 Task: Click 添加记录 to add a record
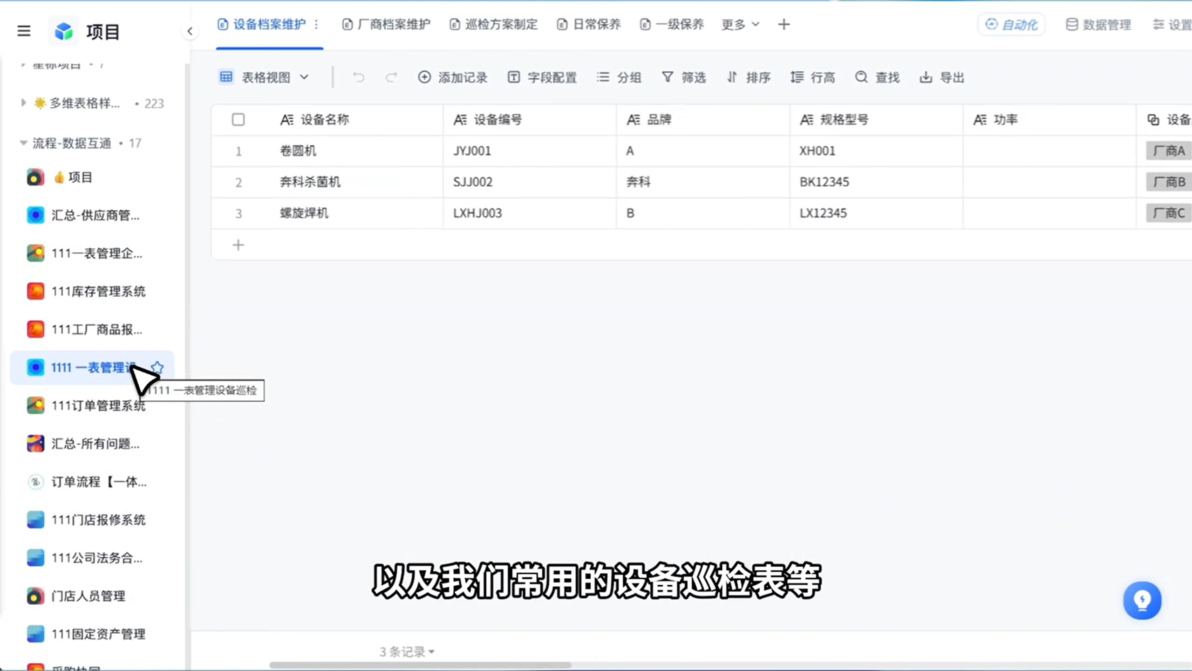(452, 77)
